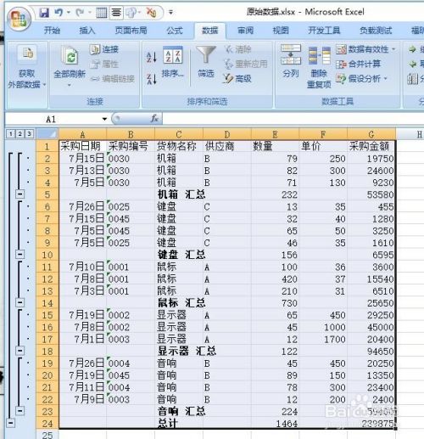Show outline level 2 using the button
The width and height of the screenshot is (424, 439).
(x=20, y=133)
